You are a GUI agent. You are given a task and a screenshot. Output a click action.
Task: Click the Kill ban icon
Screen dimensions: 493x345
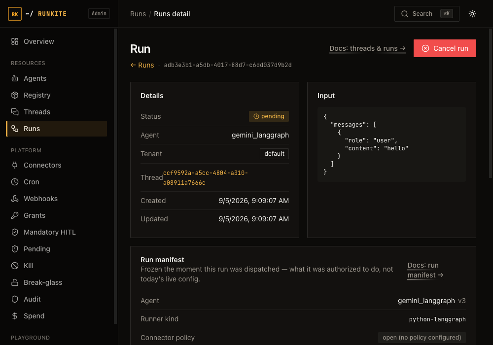click(15, 266)
